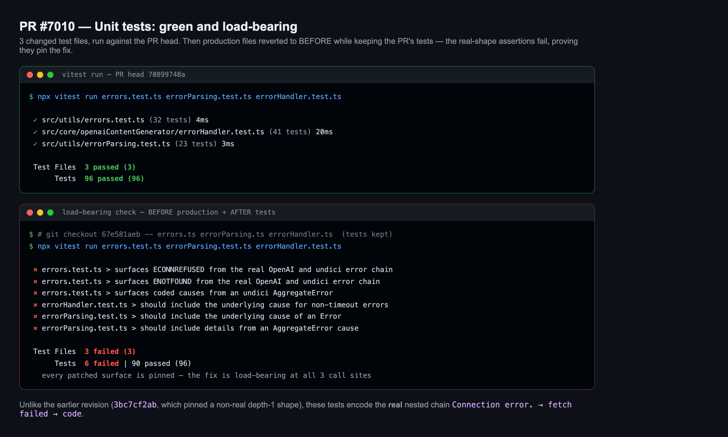
Task: Click the '6 failed' tests summary text
Action: coord(102,363)
